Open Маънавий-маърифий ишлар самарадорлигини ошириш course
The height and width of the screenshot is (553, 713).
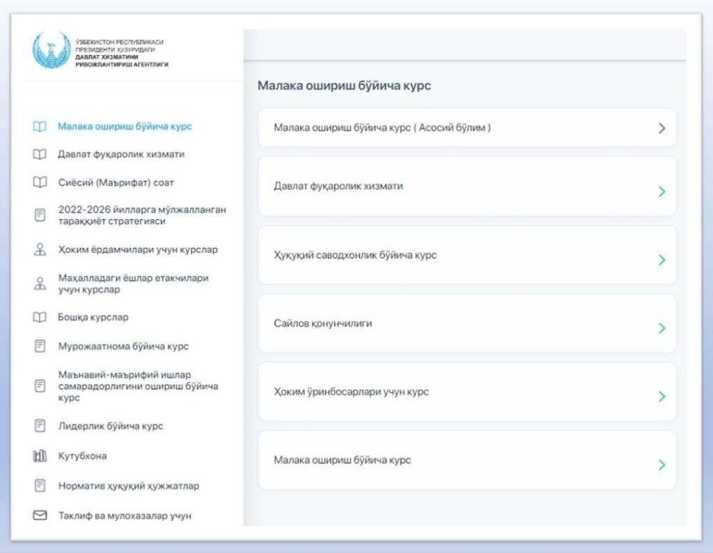(x=138, y=386)
